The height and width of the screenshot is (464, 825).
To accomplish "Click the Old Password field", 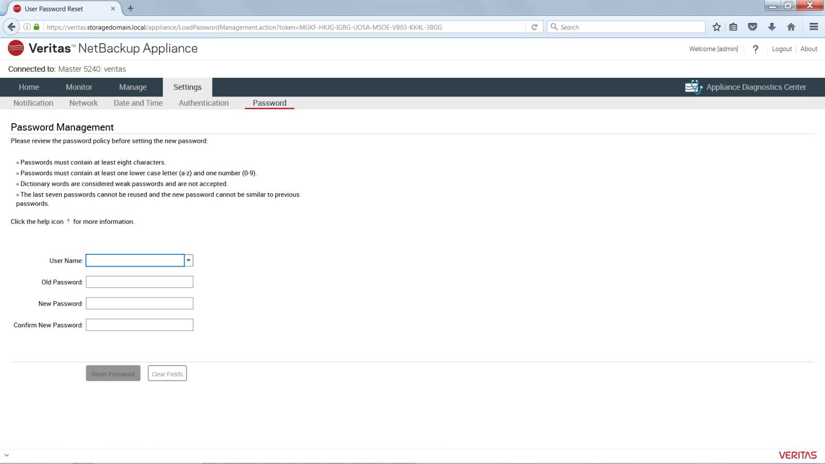I will 140,282.
